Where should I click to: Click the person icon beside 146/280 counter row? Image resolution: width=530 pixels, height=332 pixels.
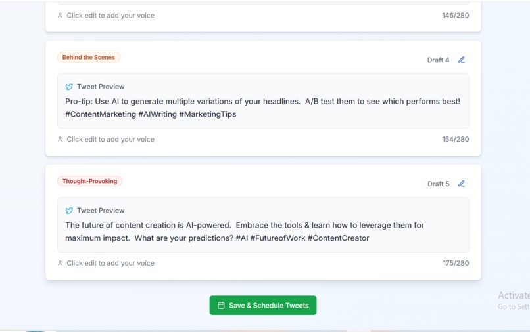[60, 15]
